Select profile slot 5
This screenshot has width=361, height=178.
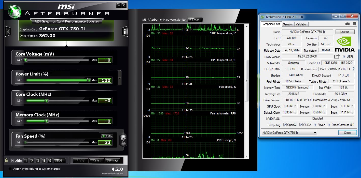(50, 160)
